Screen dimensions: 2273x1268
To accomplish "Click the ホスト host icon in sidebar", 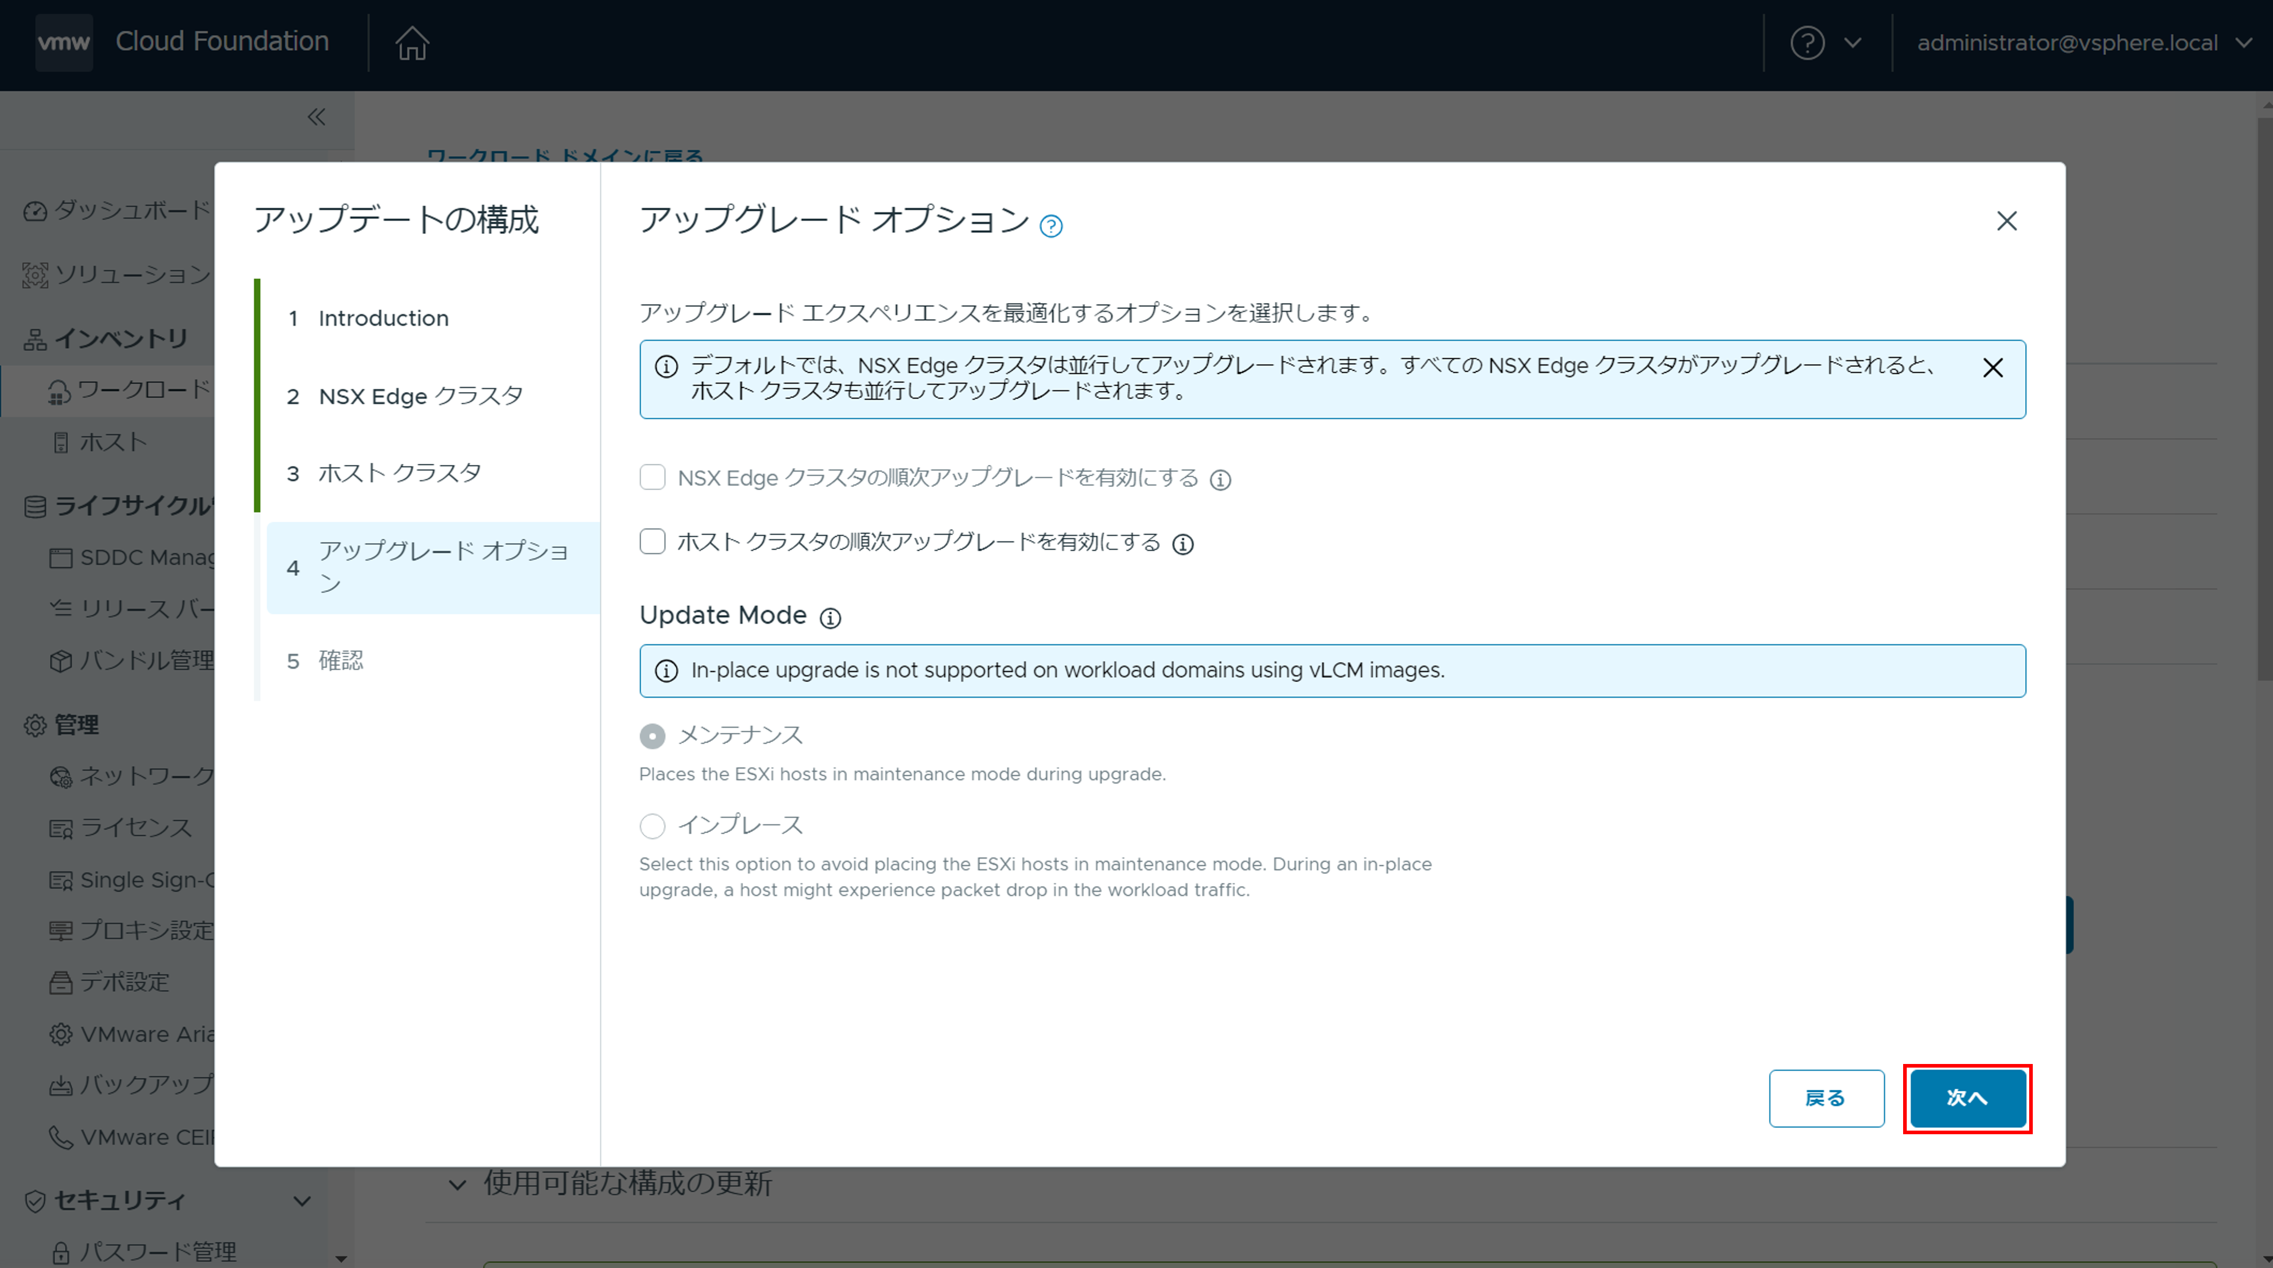I will 61,443.
